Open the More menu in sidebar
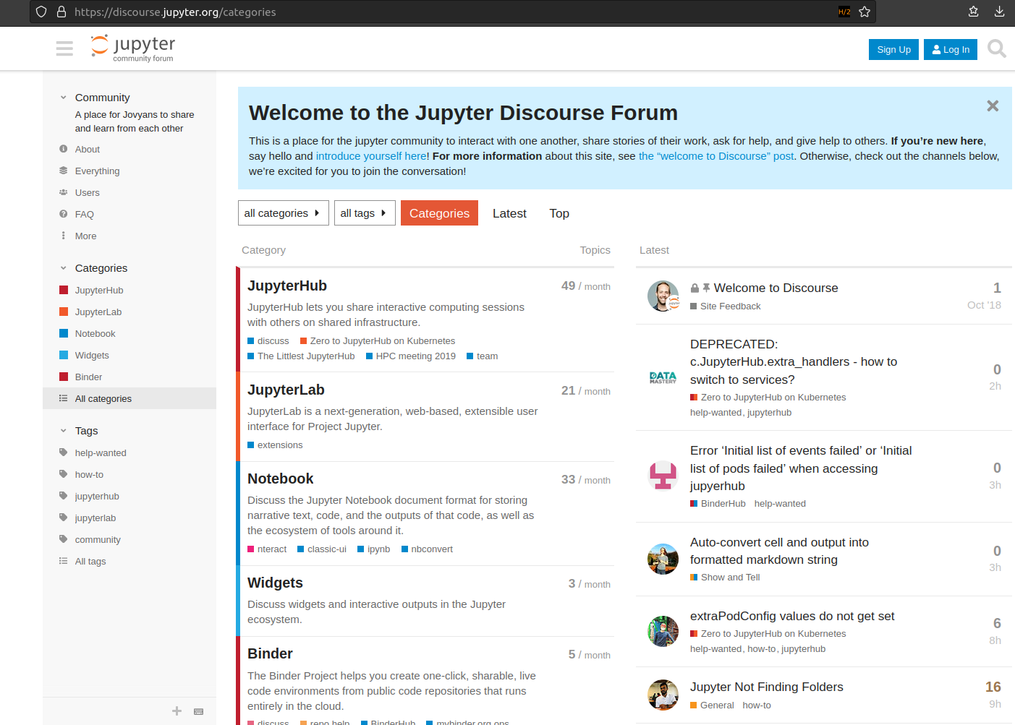Viewport: 1015px width, 725px height. click(x=85, y=236)
